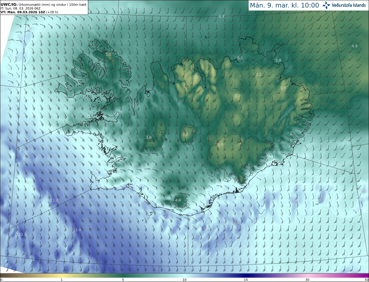Click the 13.0 value in the southwest sea

pos(54,200)
